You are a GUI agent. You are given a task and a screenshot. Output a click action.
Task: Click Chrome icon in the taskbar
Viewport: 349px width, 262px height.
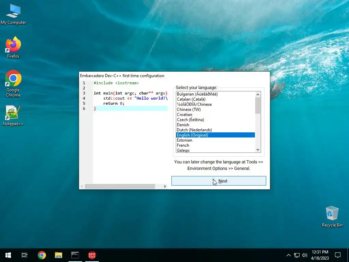(42, 255)
